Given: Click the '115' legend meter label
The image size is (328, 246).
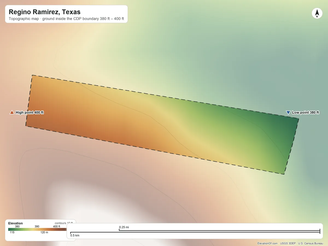Looking at the screenshot, I should tap(12, 232).
